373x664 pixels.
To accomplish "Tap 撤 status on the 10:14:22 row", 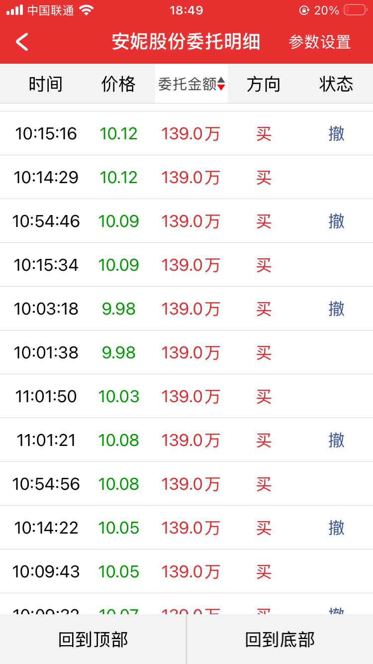I will coord(336,528).
